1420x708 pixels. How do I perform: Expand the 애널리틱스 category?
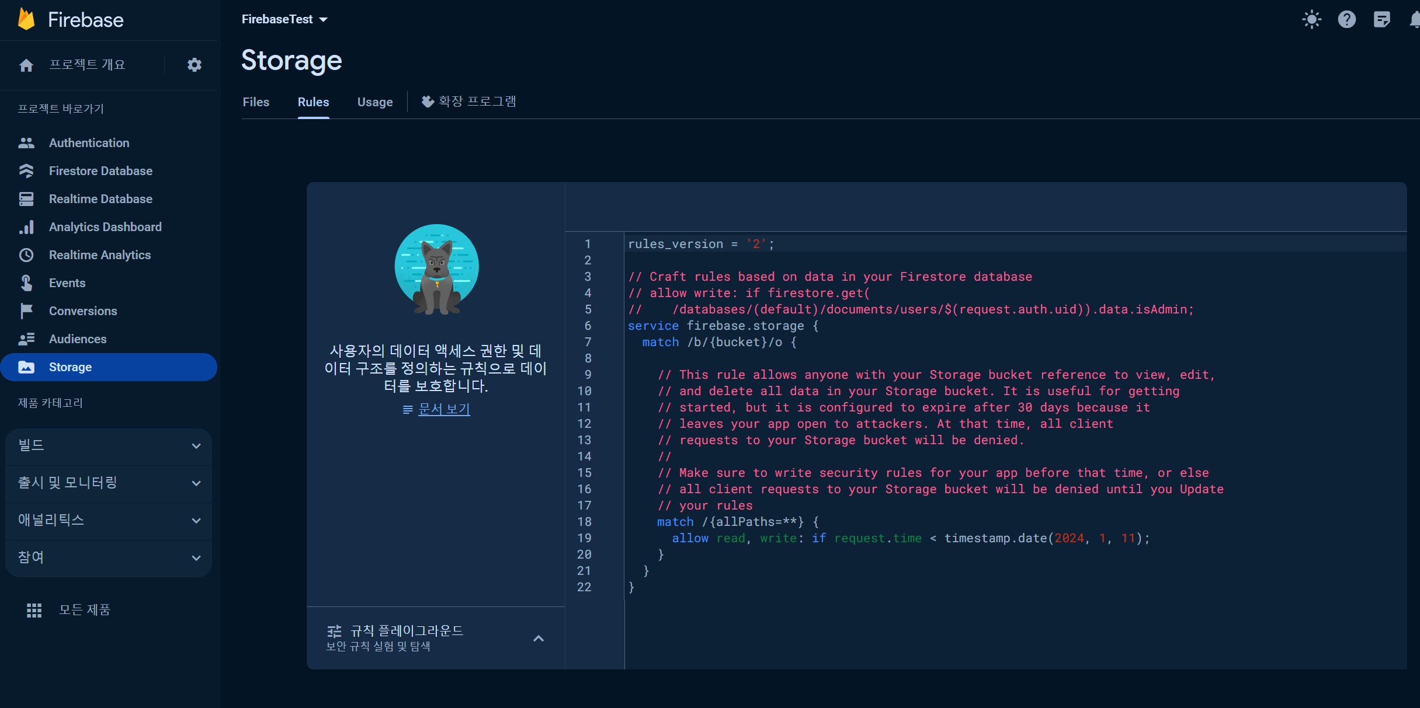109,521
